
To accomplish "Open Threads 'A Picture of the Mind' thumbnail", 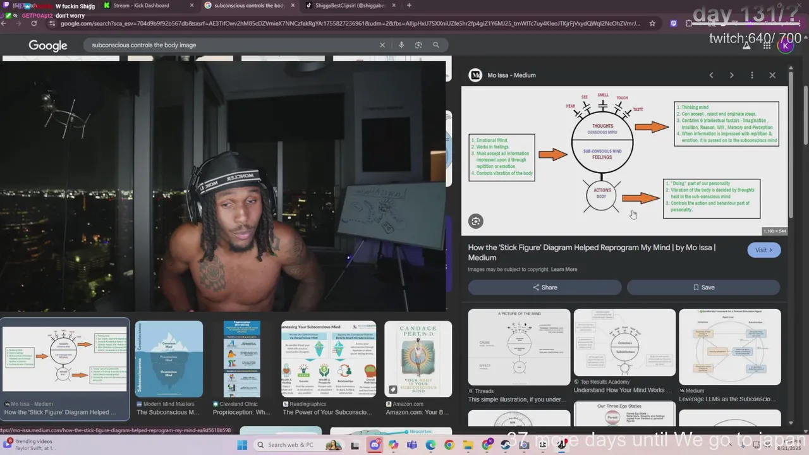I will point(519,347).
